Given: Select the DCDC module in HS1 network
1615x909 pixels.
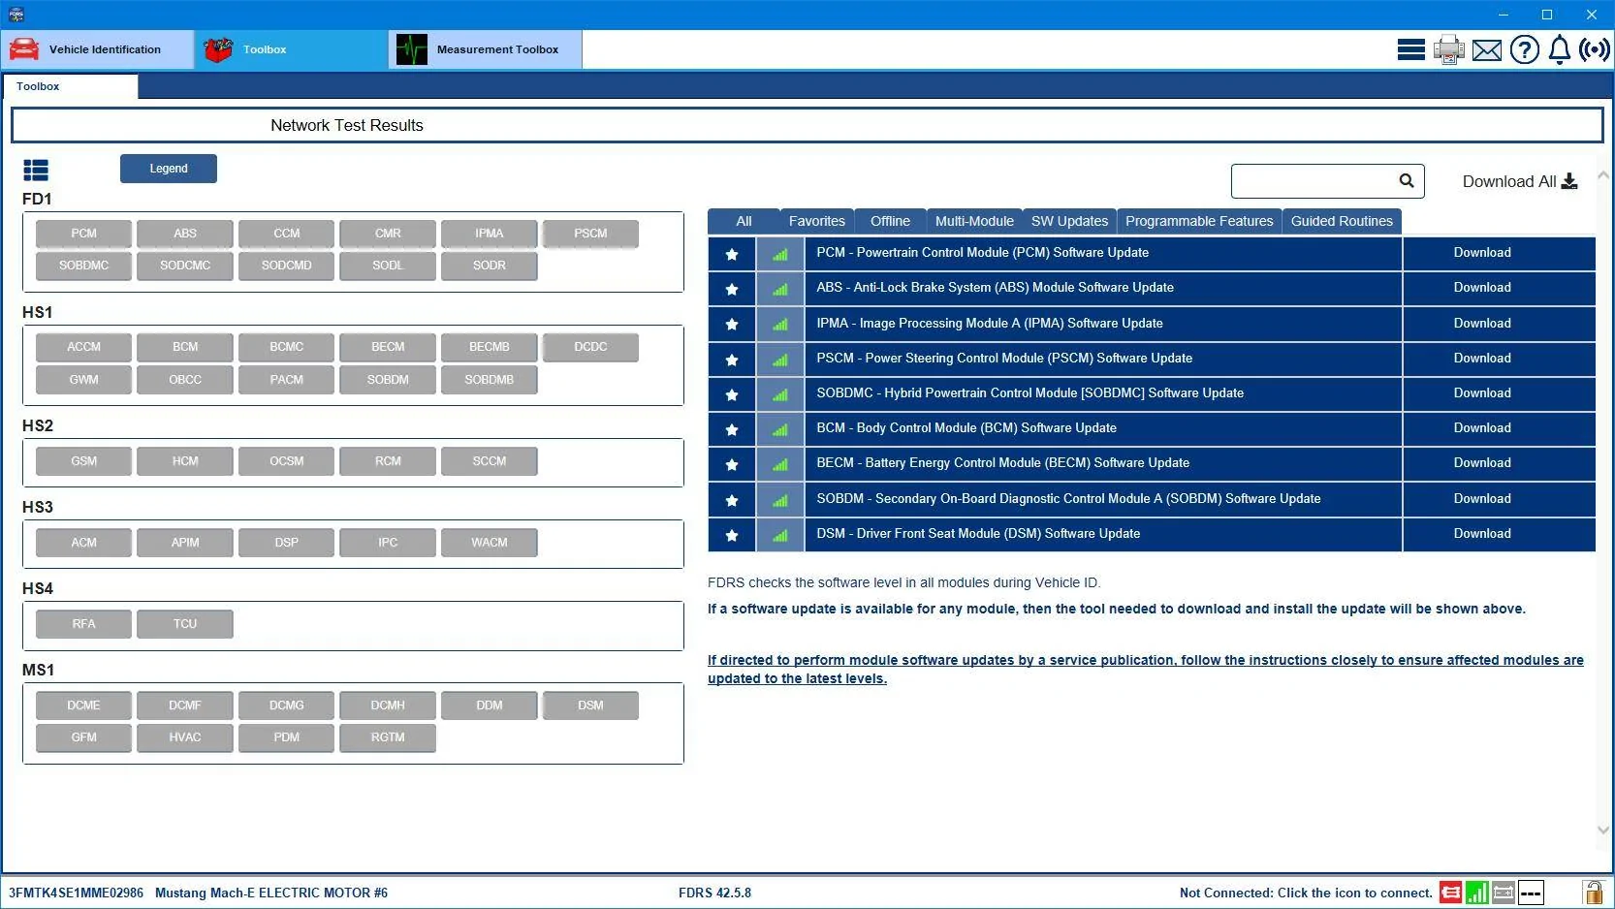Looking at the screenshot, I should pyautogui.click(x=590, y=347).
